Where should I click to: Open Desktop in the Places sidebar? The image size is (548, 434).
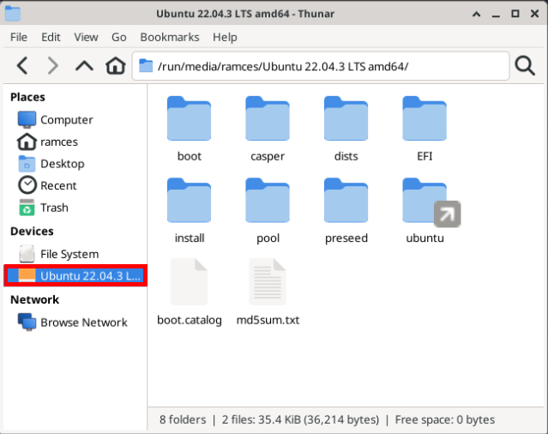pyautogui.click(x=75, y=164)
